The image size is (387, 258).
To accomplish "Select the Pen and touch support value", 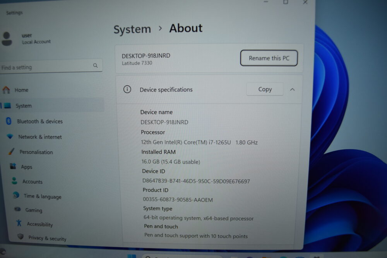I will (x=196, y=236).
